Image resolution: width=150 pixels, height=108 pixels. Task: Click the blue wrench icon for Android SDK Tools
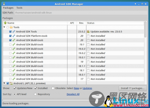point(14,32)
